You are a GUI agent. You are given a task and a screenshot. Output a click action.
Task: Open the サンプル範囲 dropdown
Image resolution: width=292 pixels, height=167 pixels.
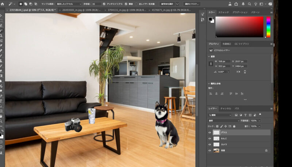click(x=69, y=4)
